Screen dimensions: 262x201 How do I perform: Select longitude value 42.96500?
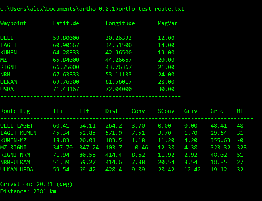point(119,53)
